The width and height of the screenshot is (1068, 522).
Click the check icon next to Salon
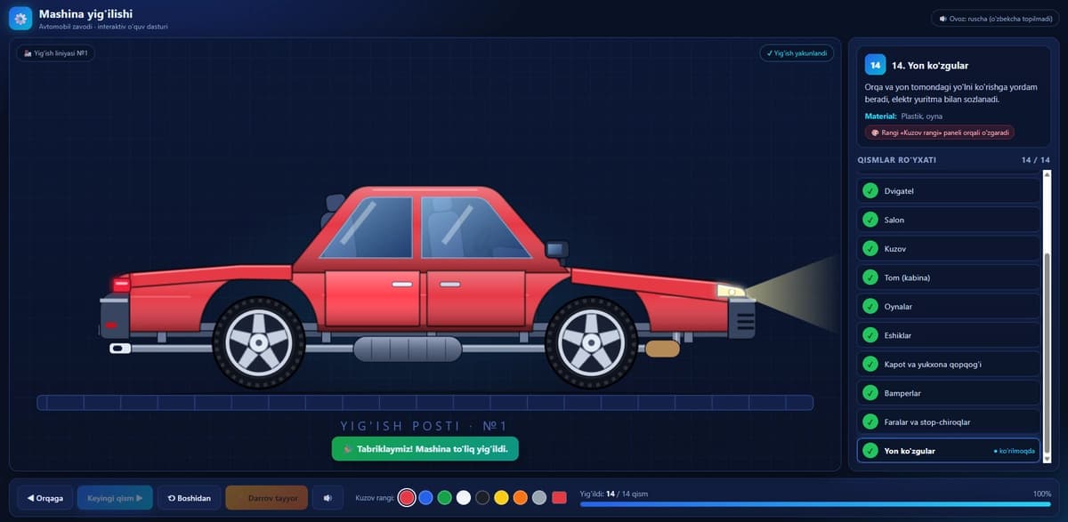point(870,220)
